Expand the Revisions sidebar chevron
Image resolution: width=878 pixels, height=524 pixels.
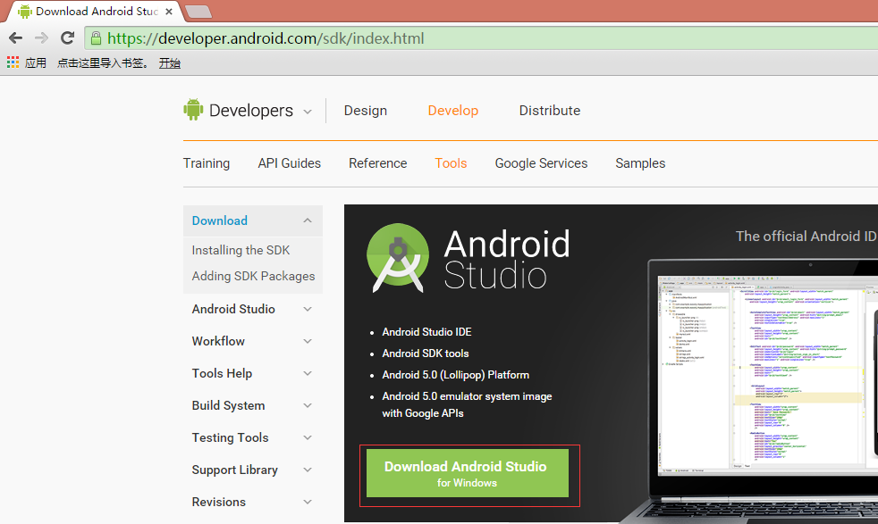308,503
